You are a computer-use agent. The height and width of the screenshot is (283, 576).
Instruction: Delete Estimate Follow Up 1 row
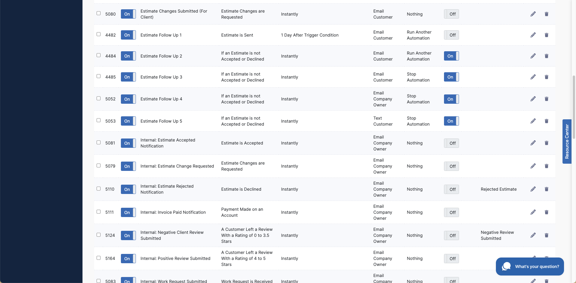pyautogui.click(x=546, y=35)
